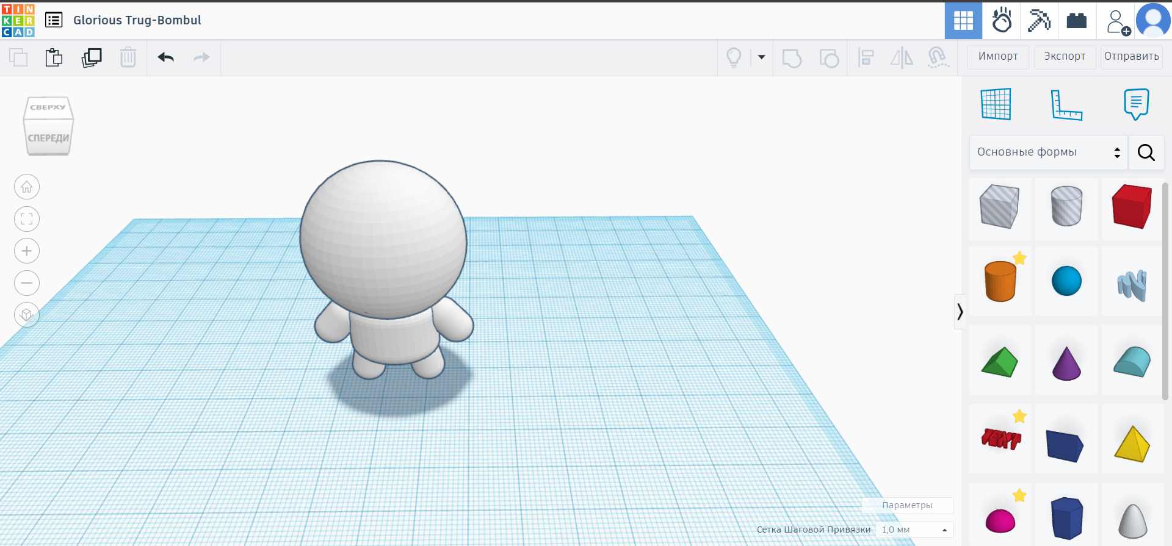Click the duplicate and repeat icon
The height and width of the screenshot is (546, 1172).
coord(92,57)
